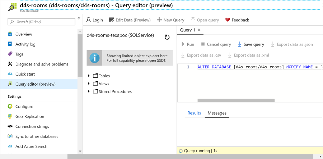The width and height of the screenshot is (323, 159).
Task: Click the Search (Ctrl+/) input field
Action: coord(41,21)
